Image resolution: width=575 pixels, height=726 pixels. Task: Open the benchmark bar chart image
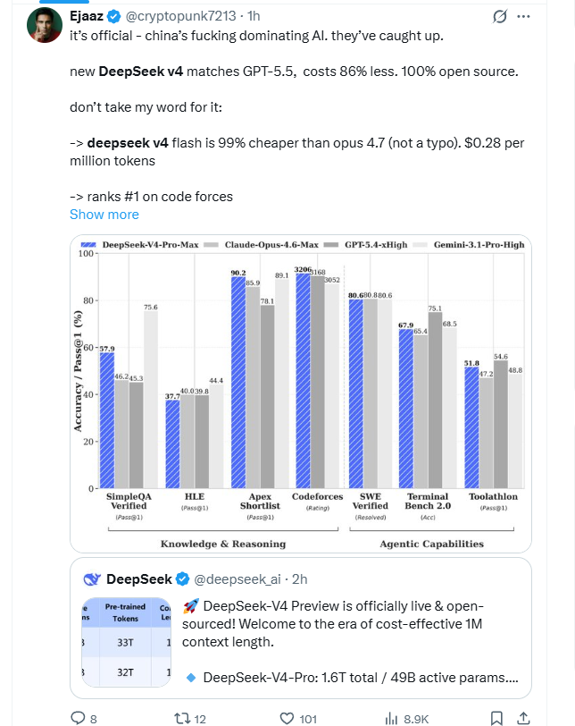(x=300, y=393)
